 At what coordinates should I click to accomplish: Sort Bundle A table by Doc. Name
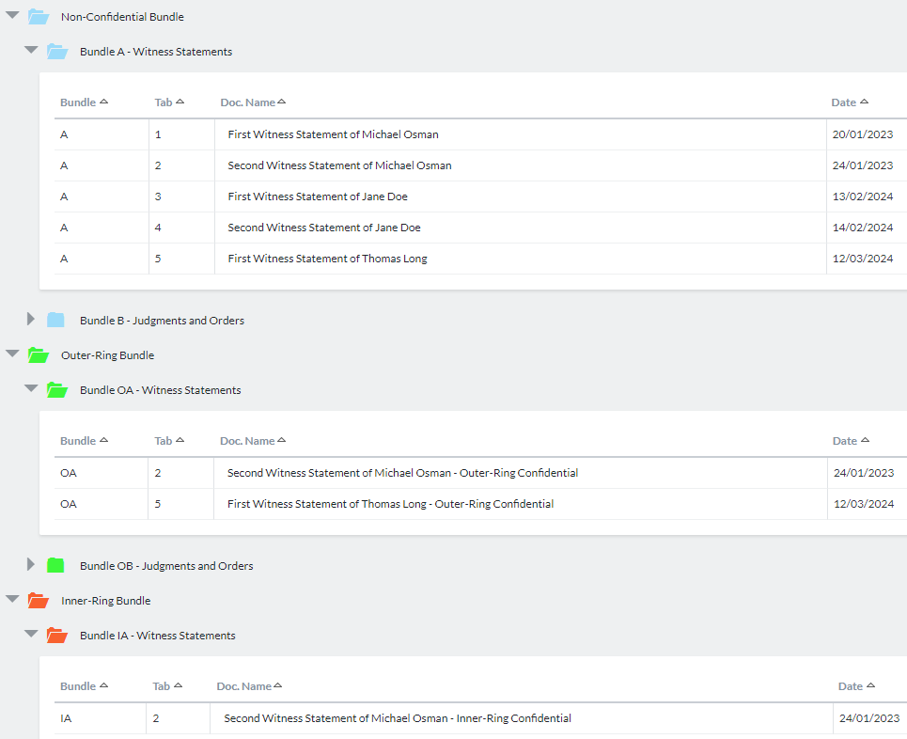click(x=253, y=102)
